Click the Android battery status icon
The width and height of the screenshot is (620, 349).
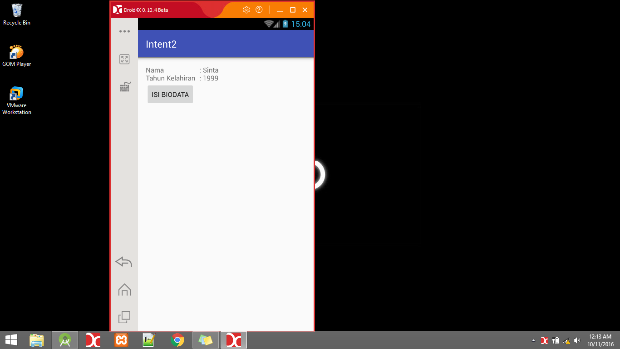pyautogui.click(x=285, y=24)
